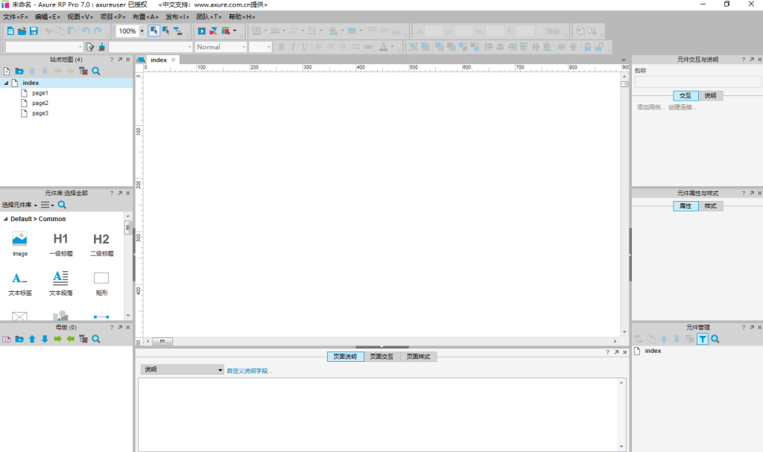The image size is (763, 452).
Task: Add a new page in sitemap panel
Action: [x=7, y=71]
